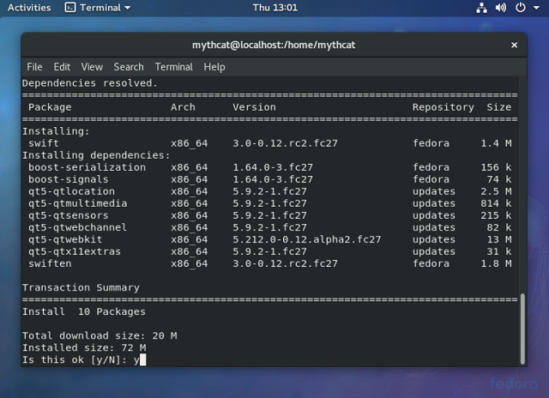This screenshot has width=549, height=398.
Task: Click the 'qt5-qtlocation' package name
Action: tap(71, 191)
